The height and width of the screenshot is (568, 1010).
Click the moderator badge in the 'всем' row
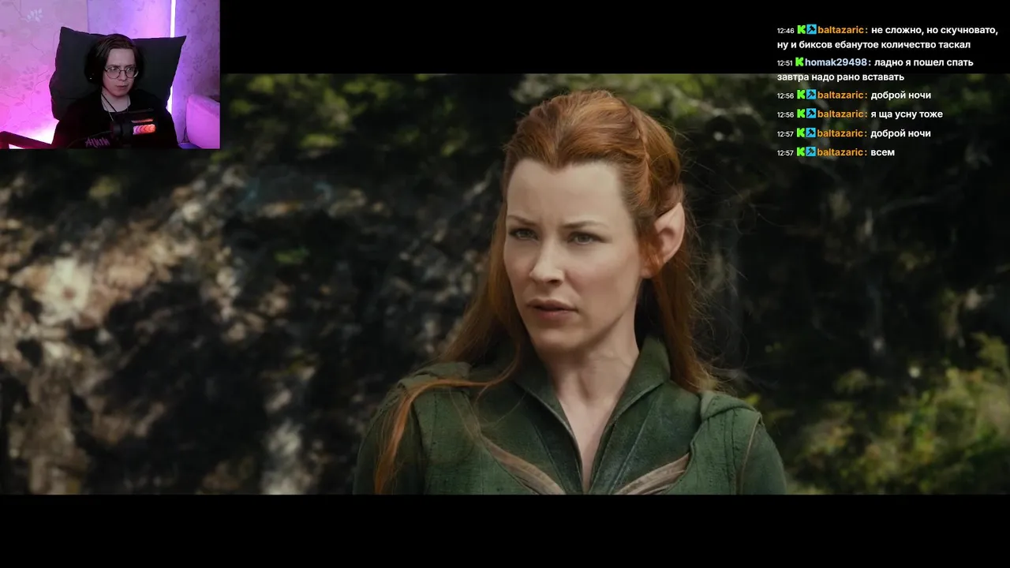[x=811, y=152]
